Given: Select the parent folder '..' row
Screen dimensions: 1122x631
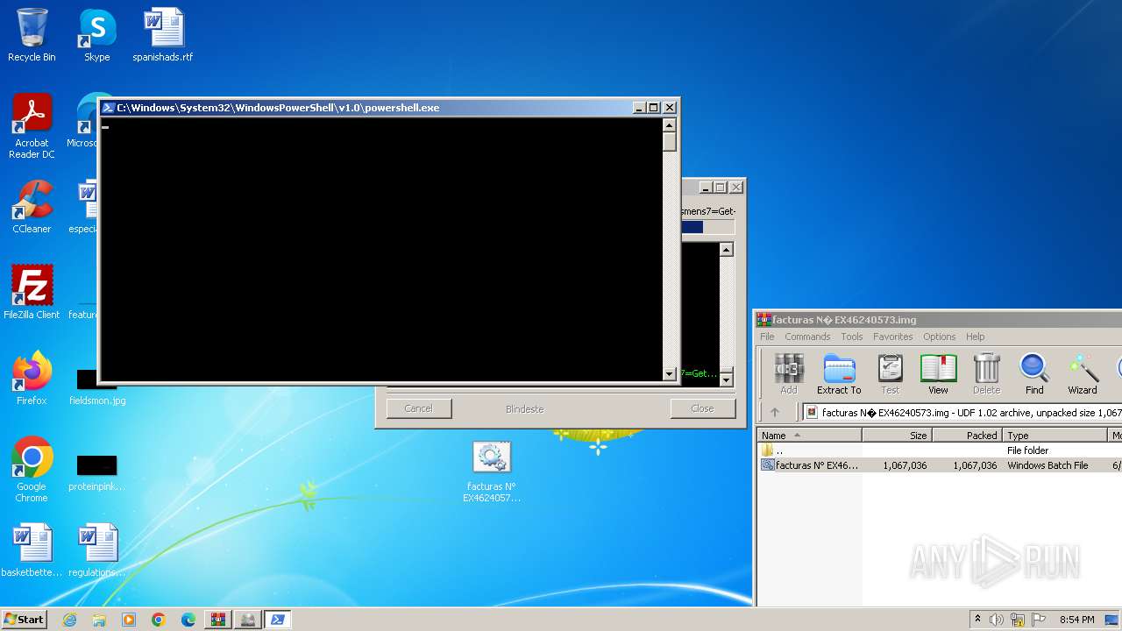Looking at the screenshot, I should click(x=940, y=450).
